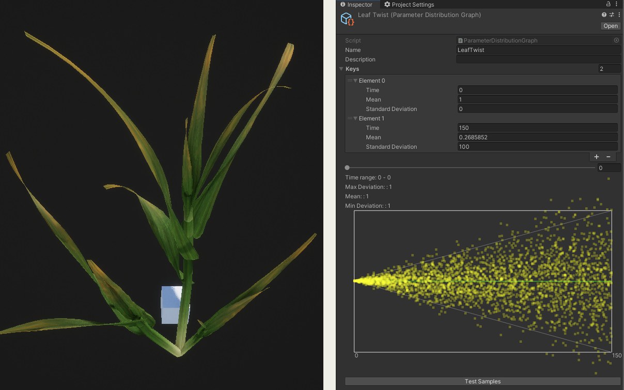Click the Mean field showing 0.2685852
This screenshot has height=390, width=624.
pyautogui.click(x=537, y=137)
